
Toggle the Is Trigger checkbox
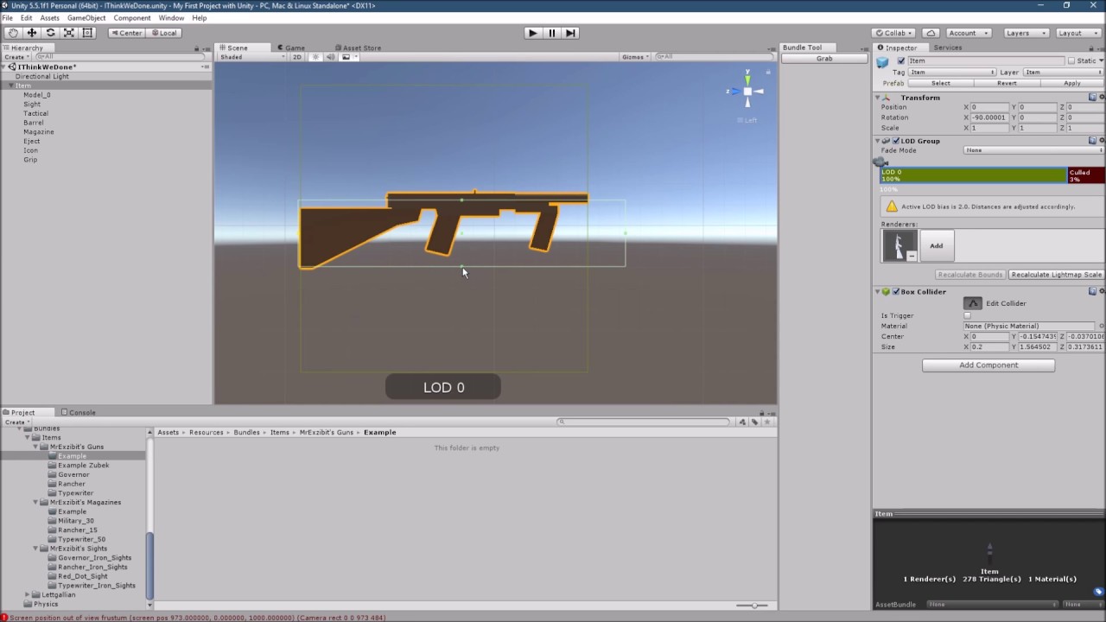pyautogui.click(x=968, y=315)
